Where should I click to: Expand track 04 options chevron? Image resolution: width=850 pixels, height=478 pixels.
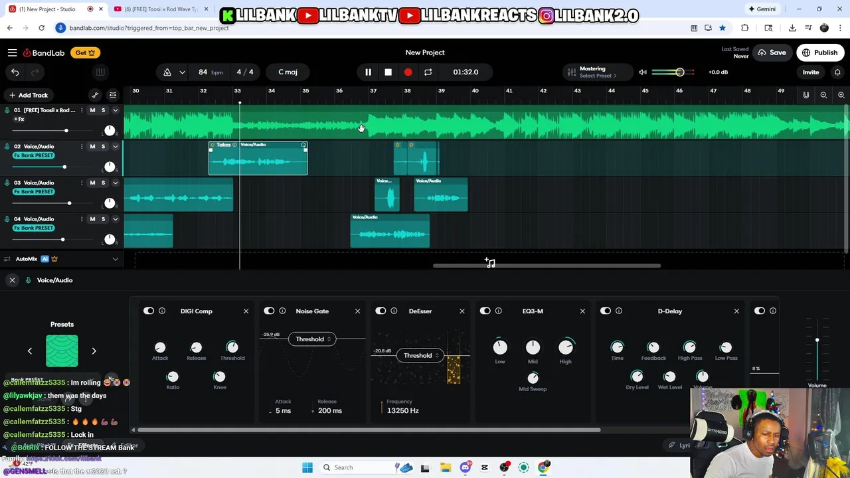point(115,218)
